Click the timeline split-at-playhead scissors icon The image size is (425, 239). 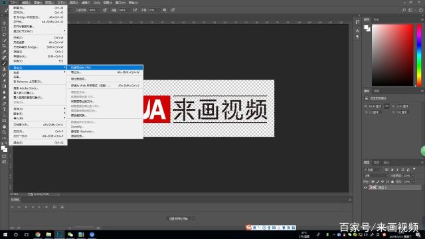[54, 206]
